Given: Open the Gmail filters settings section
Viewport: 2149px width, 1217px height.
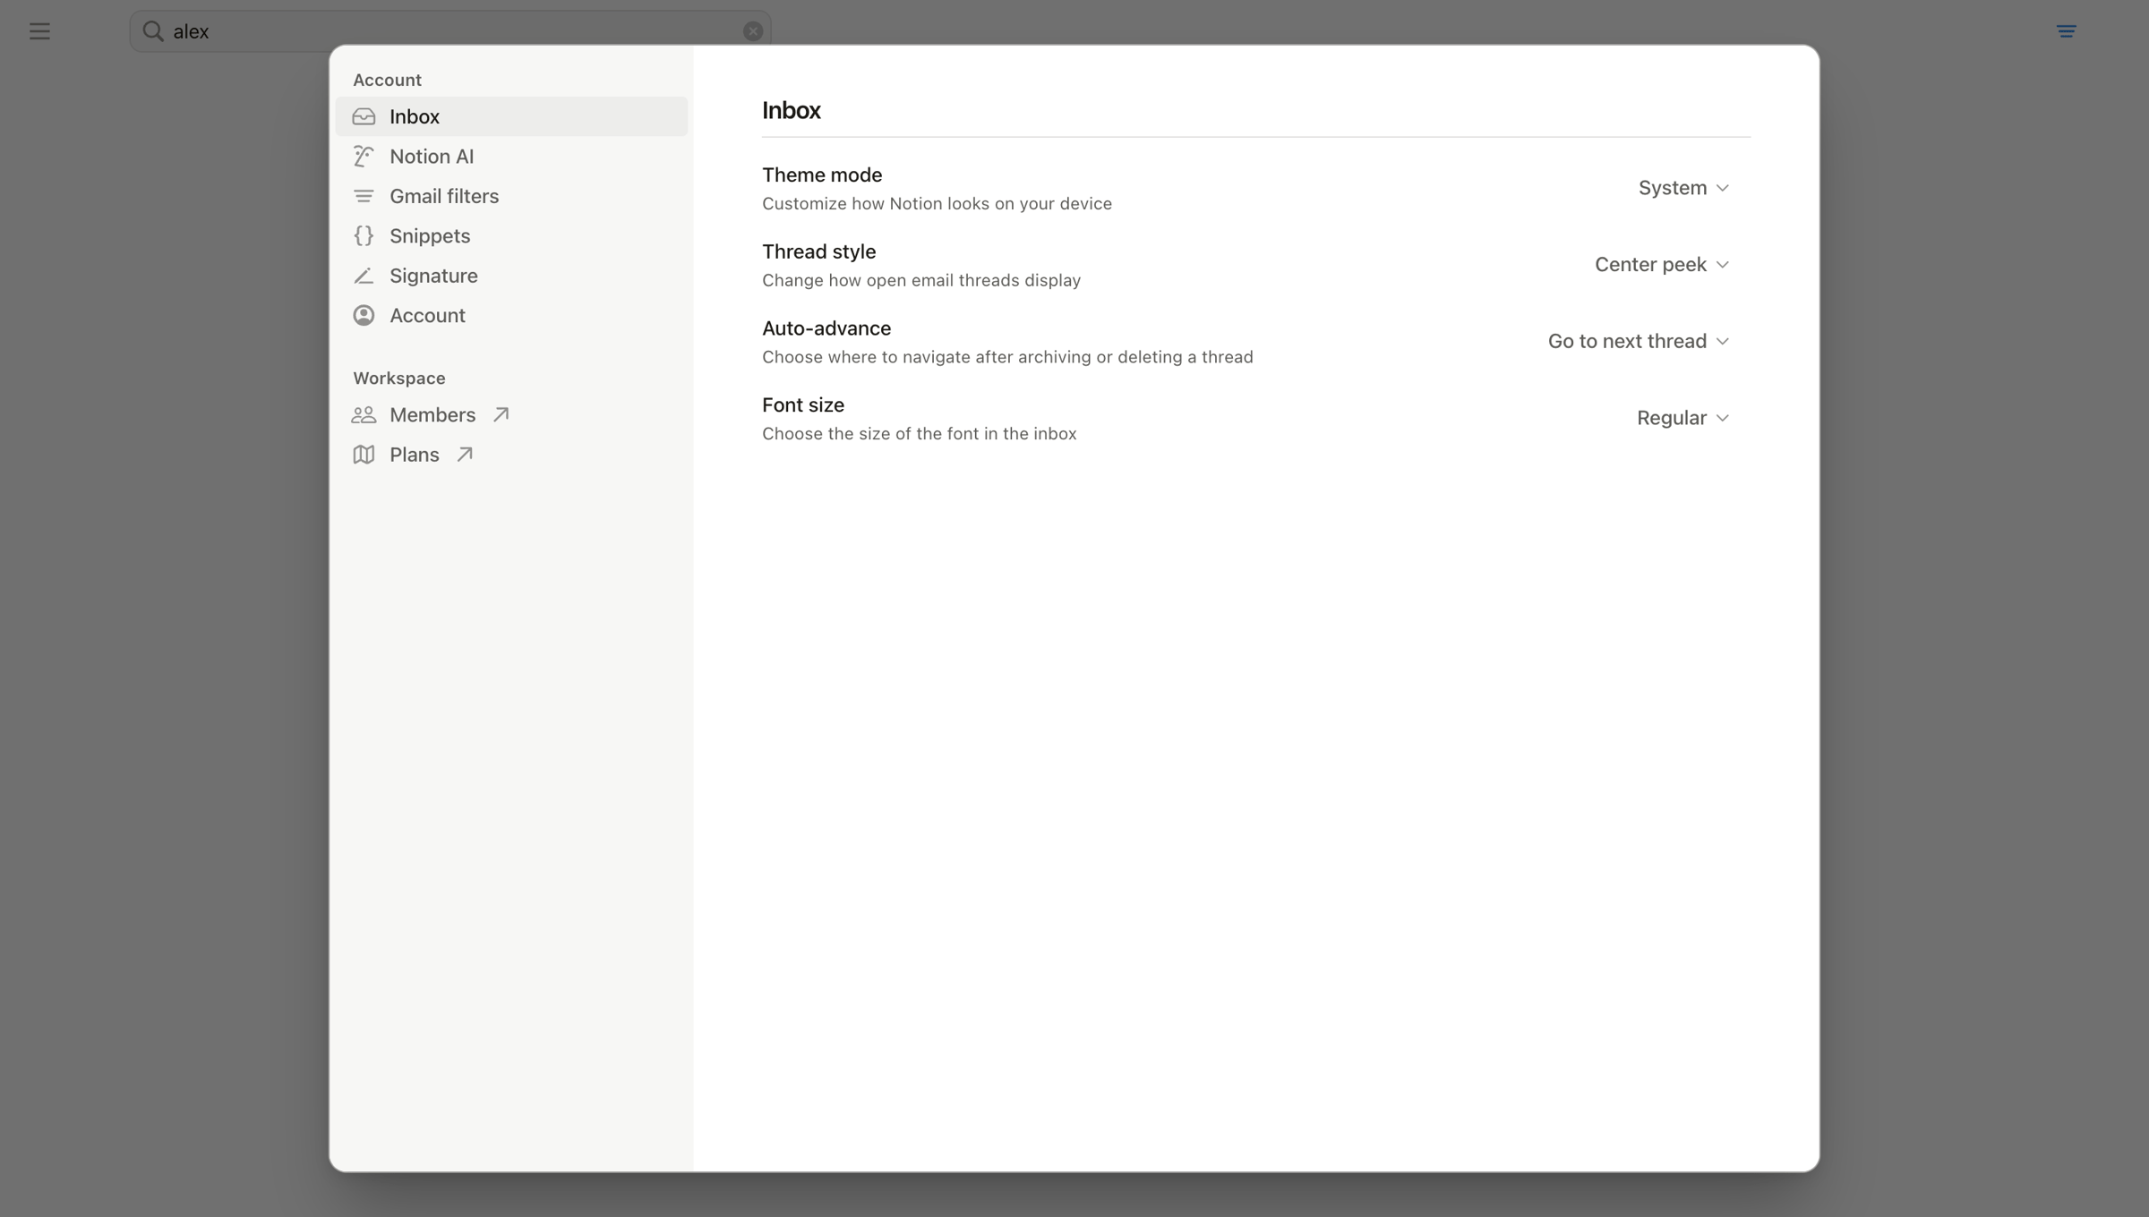Looking at the screenshot, I should 511,196.
